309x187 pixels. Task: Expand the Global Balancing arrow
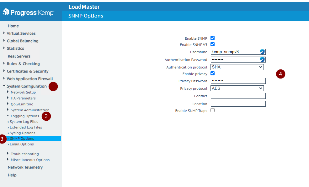(4, 40)
